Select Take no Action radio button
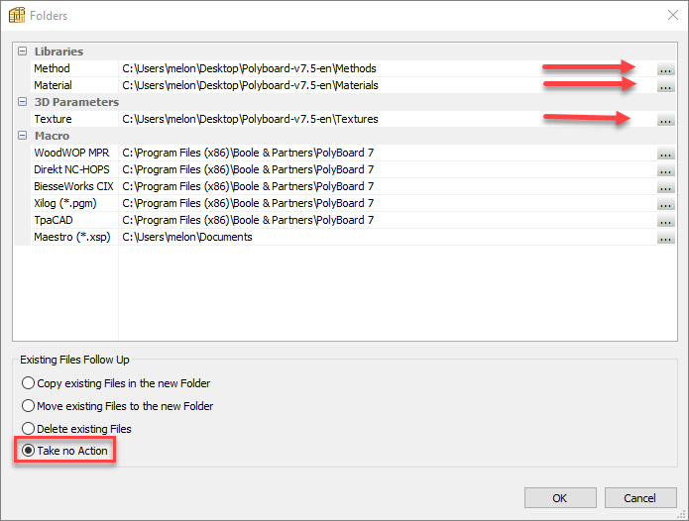This screenshot has height=521, width=689. (28, 451)
